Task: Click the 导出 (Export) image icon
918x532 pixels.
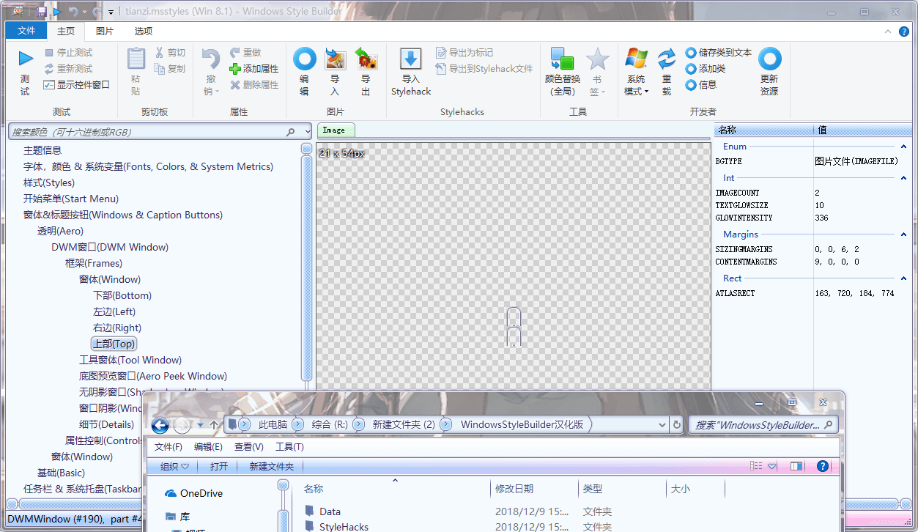Action: (x=366, y=59)
